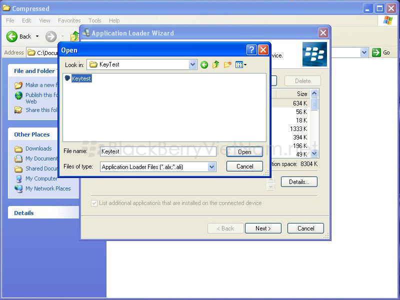Click the Explorer Forward arrow icon
Image resolution: width=400 pixels, height=300 pixels.
(51, 36)
